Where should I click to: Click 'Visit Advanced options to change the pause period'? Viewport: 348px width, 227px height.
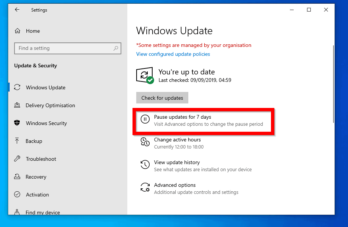pyautogui.click(x=209, y=124)
